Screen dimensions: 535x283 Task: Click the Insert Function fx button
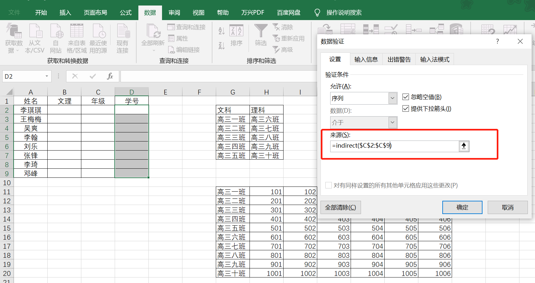110,76
